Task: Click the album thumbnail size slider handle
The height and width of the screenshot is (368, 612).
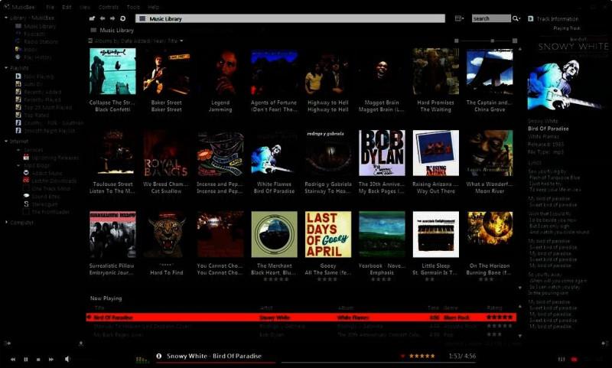Action: [x=493, y=41]
